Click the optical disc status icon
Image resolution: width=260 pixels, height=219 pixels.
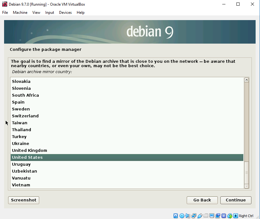[x=182, y=216]
